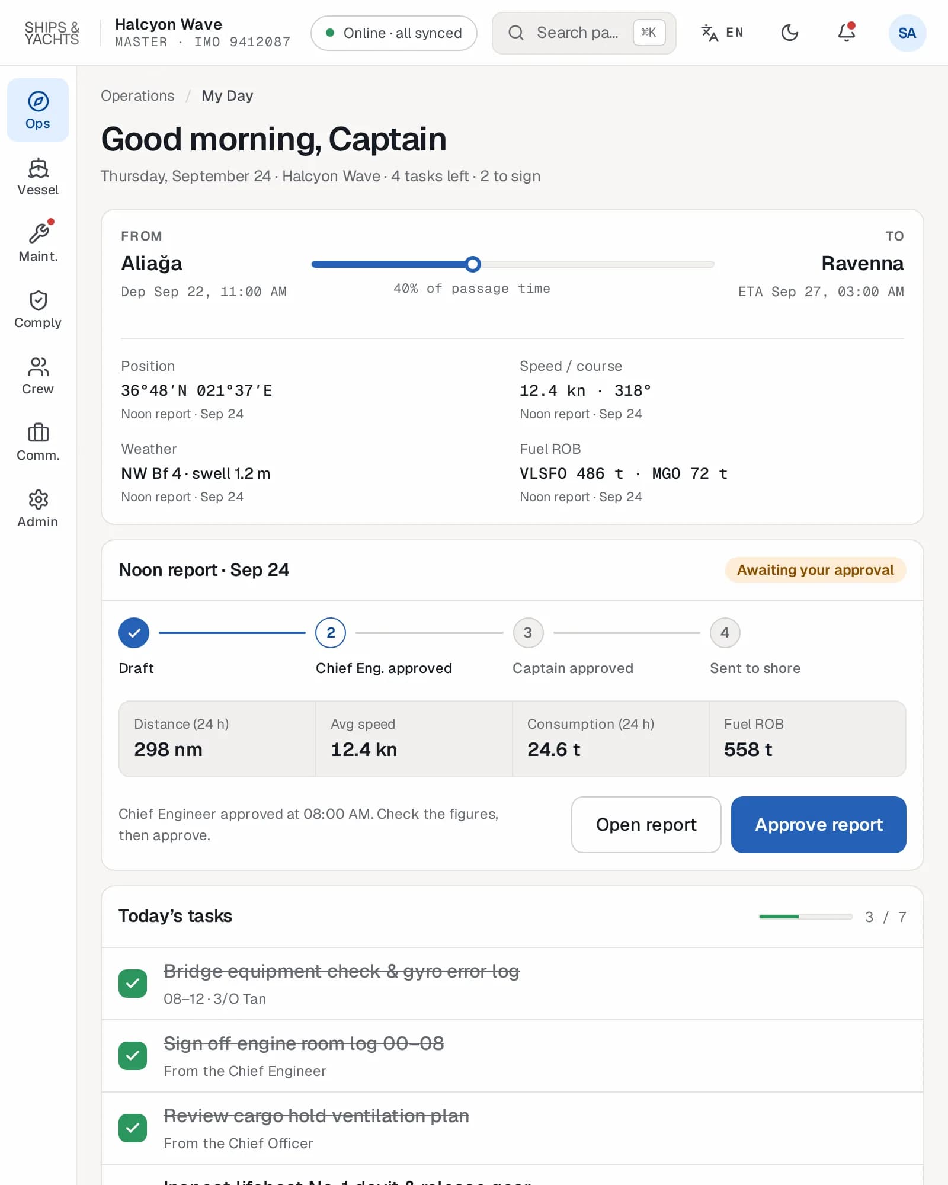Click the Draft completed step icon

point(134,633)
